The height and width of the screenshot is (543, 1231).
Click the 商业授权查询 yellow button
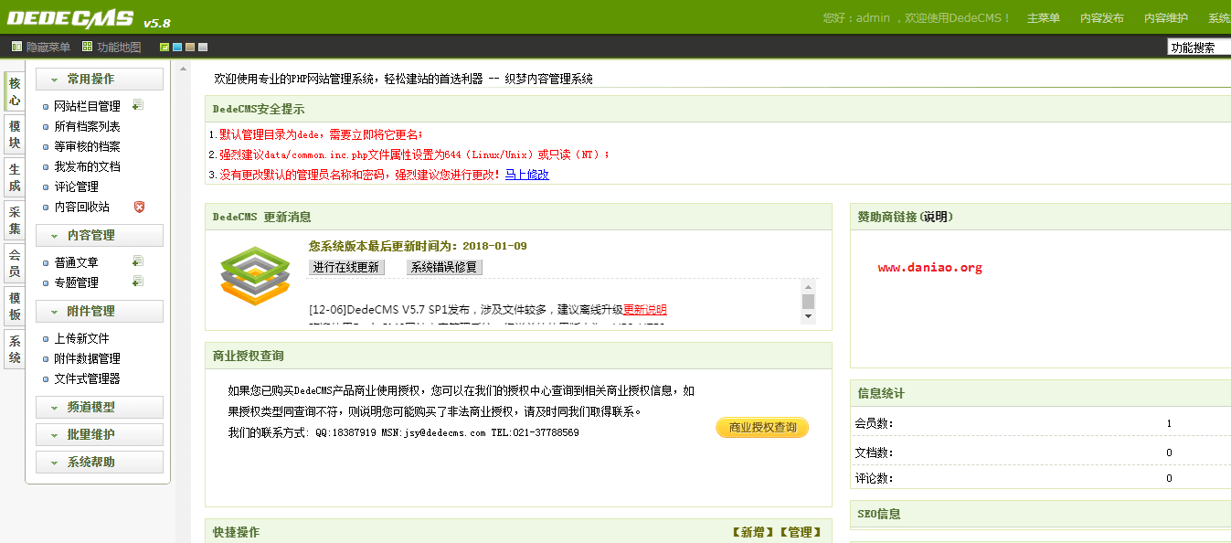tap(762, 427)
